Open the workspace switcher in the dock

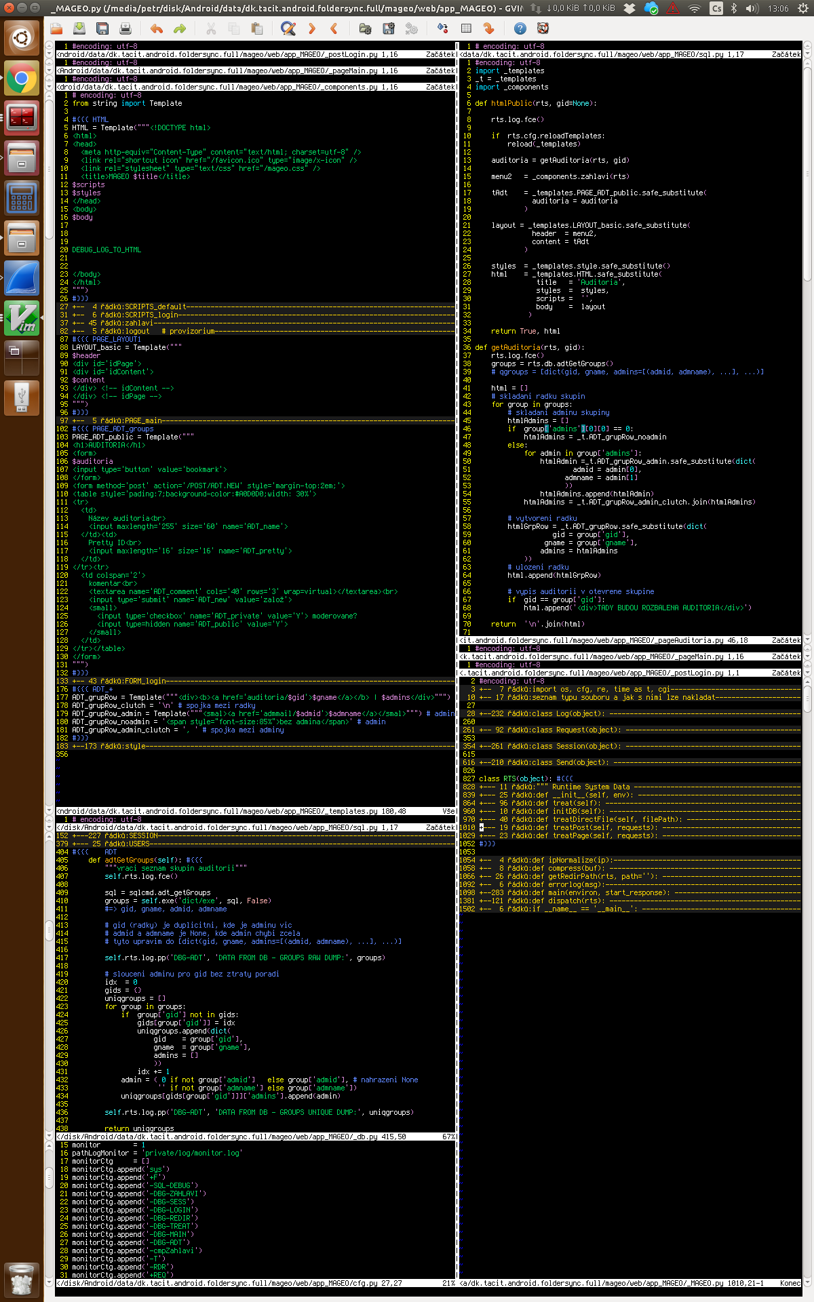[22, 358]
